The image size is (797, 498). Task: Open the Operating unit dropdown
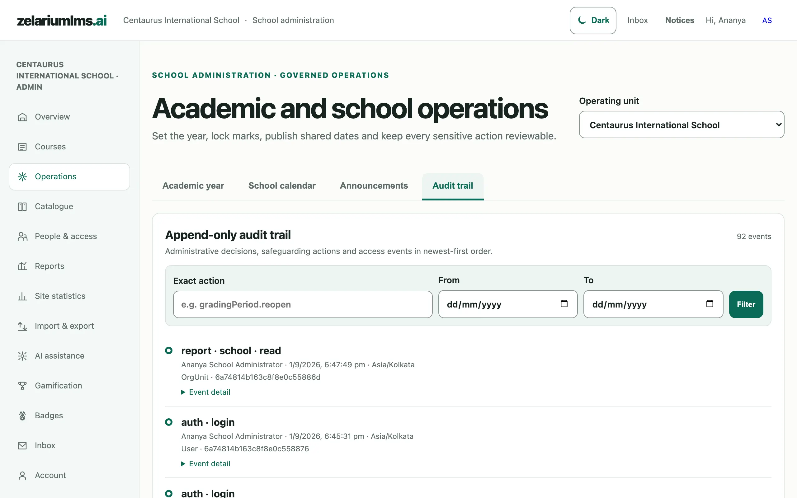681,125
